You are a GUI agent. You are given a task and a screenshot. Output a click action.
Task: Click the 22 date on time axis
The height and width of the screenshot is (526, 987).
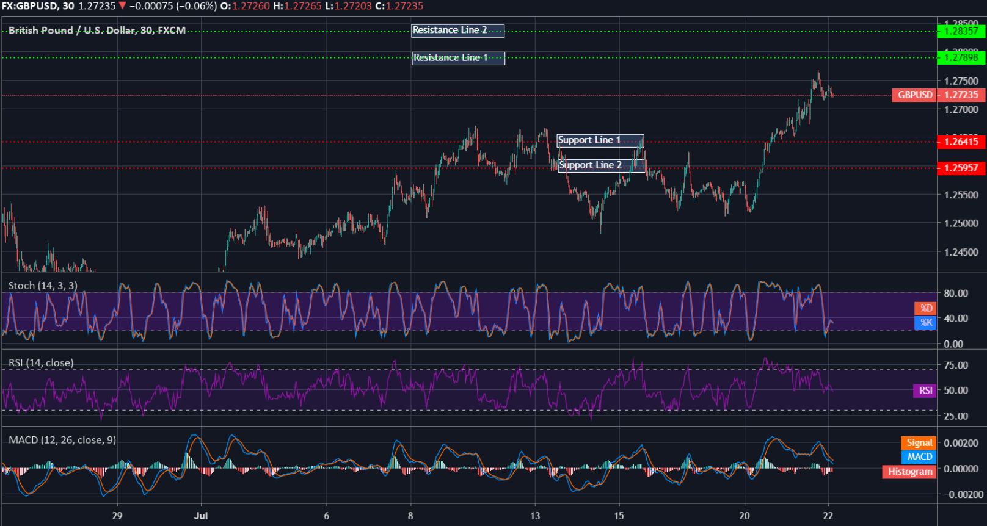828,516
